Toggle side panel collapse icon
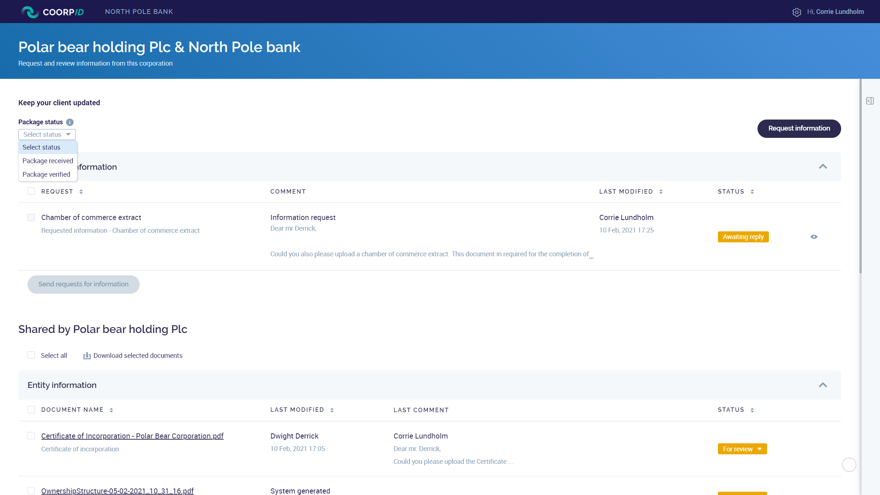 [870, 101]
